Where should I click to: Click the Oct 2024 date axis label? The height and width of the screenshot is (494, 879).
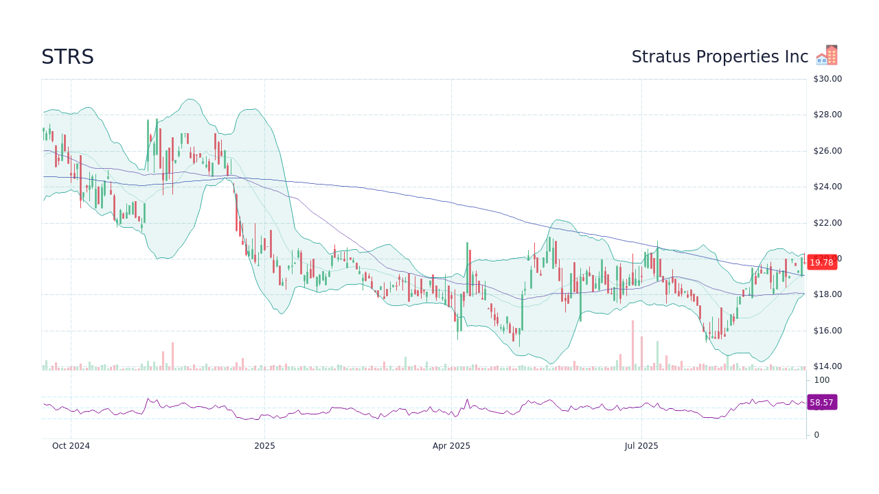tap(71, 446)
